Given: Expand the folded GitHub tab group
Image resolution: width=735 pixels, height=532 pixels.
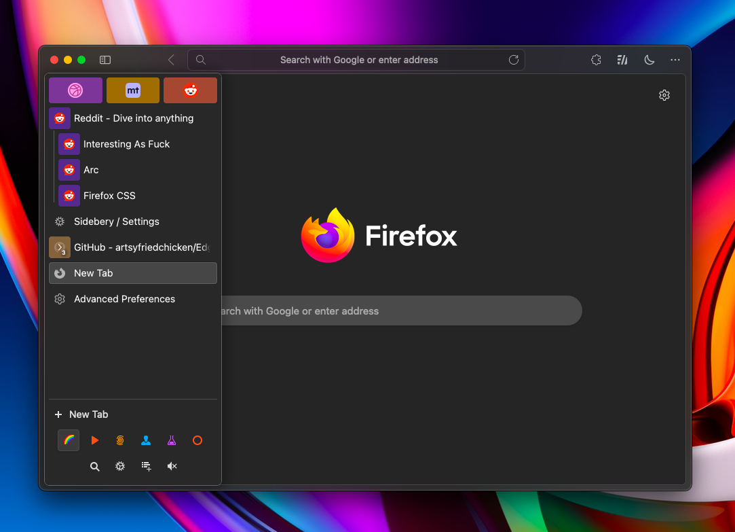Looking at the screenshot, I should click(60, 247).
